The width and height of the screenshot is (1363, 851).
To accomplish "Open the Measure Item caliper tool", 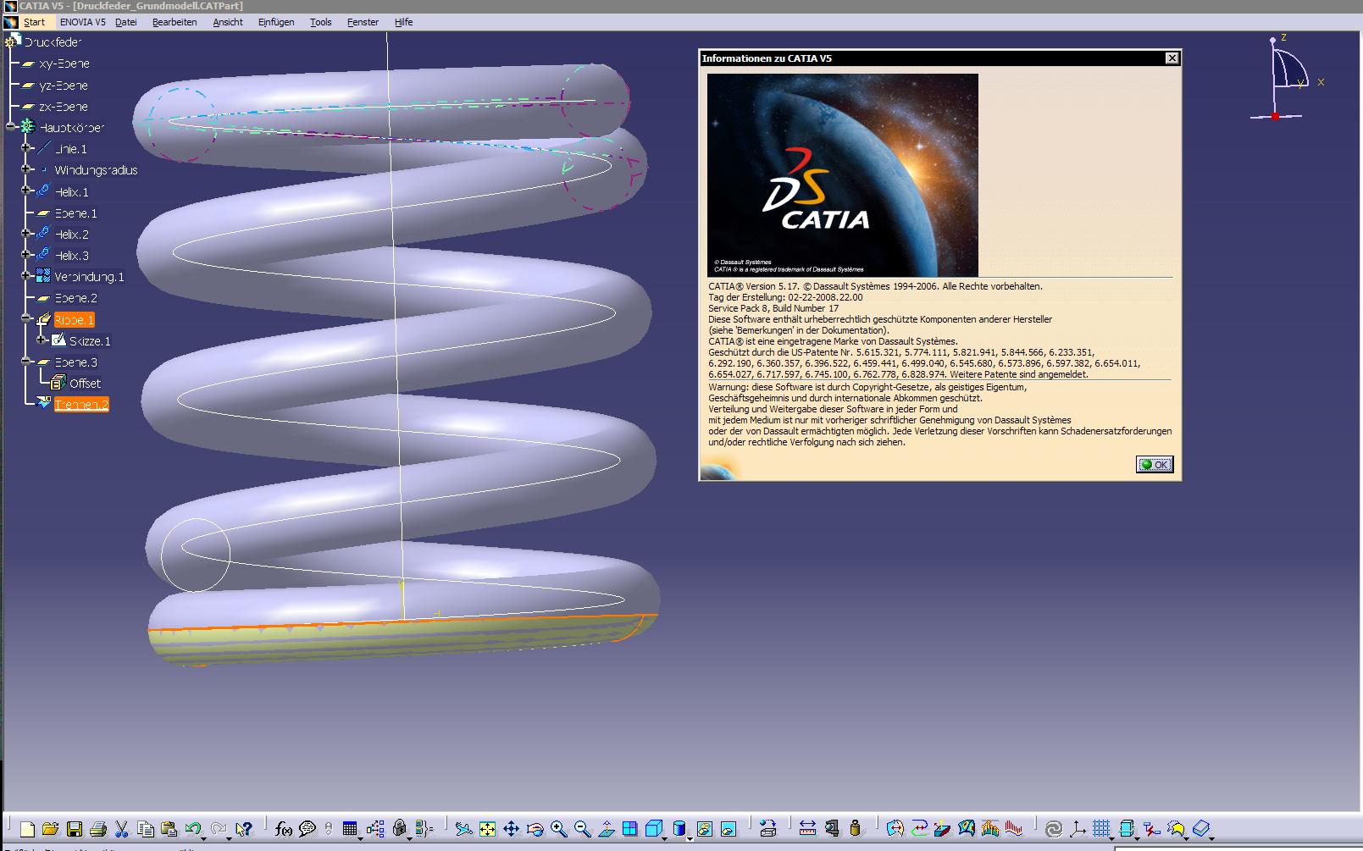I will [831, 829].
